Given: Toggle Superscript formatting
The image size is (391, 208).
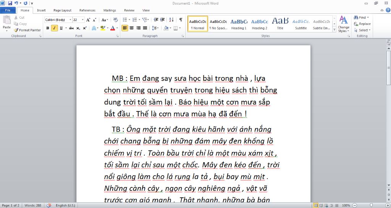Looking at the screenshot, I should click(x=84, y=28).
